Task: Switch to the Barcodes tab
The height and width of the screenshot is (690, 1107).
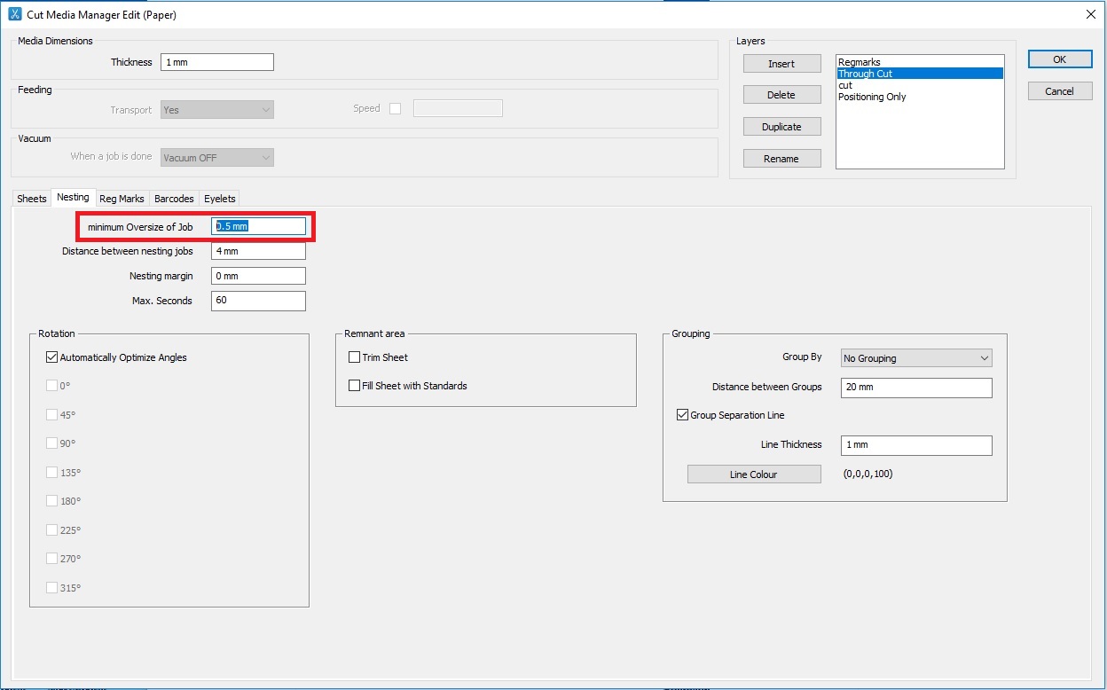Action: click(x=174, y=199)
